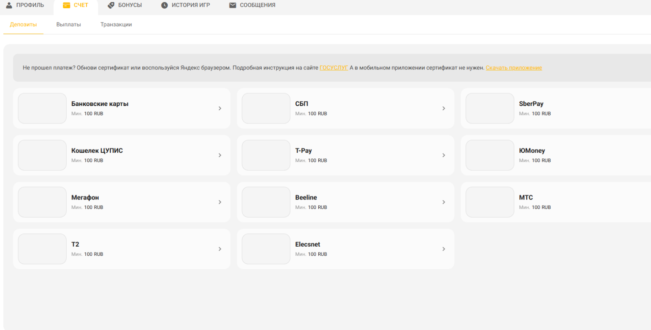Viewport: 651px width, 330px height.
Task: Switch to the Выплаты tab
Action: tap(69, 25)
